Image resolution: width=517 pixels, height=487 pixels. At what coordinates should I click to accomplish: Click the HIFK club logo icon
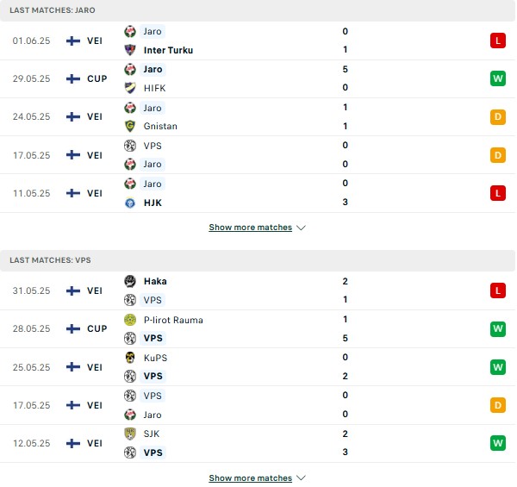click(x=130, y=88)
